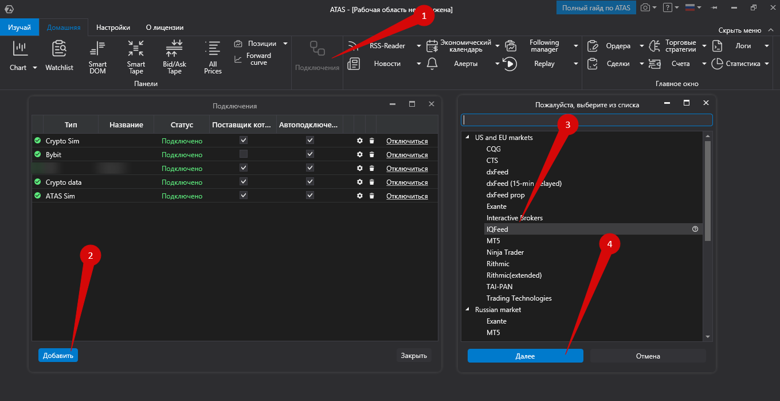Expand the Позиции dropdown arrow

point(285,44)
